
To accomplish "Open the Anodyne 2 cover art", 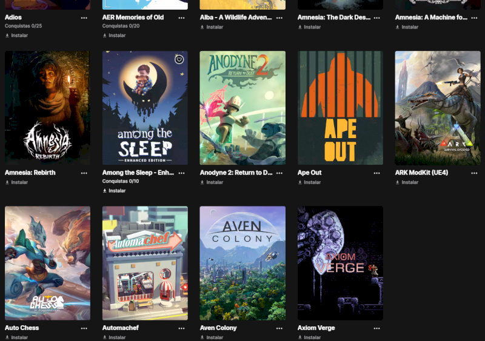I will (242, 108).
